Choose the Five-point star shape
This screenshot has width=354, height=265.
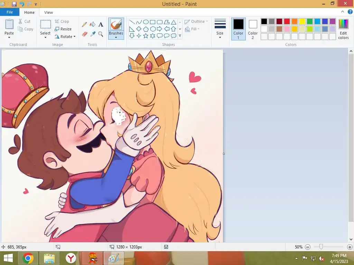click(x=146, y=36)
